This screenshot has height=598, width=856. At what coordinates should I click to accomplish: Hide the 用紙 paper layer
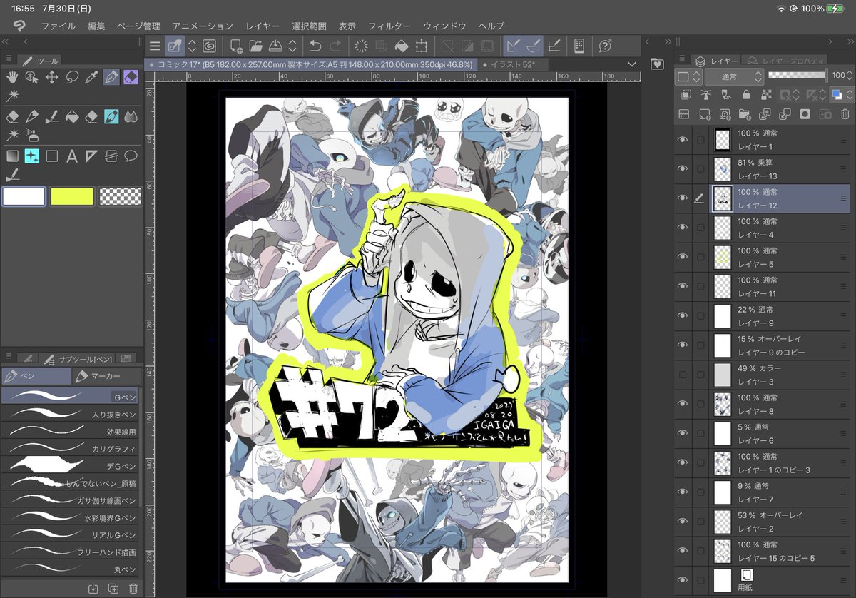(683, 579)
